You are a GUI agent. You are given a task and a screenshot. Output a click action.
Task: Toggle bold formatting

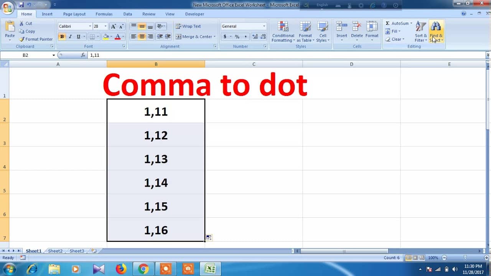pyautogui.click(x=62, y=37)
